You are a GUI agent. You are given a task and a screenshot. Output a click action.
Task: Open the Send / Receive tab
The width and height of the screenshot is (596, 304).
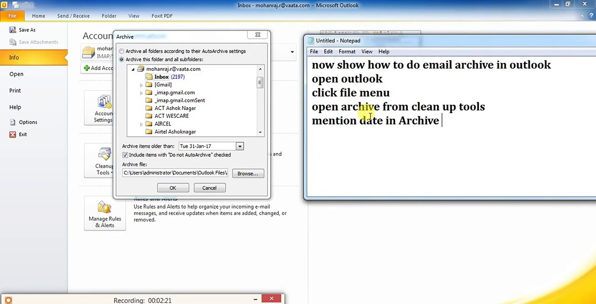(x=74, y=16)
